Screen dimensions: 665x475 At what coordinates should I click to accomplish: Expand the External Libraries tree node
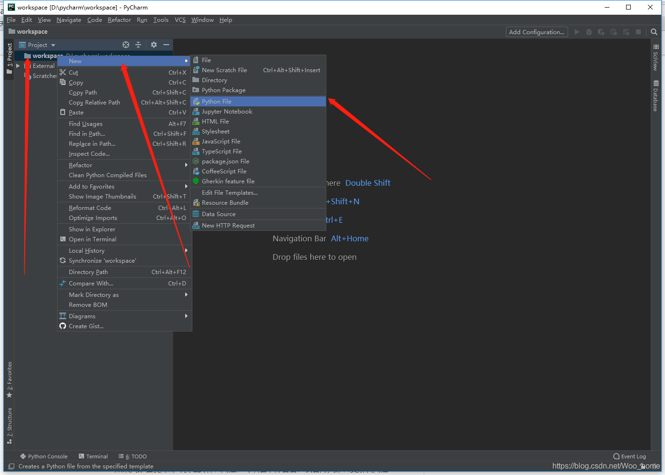[18, 66]
